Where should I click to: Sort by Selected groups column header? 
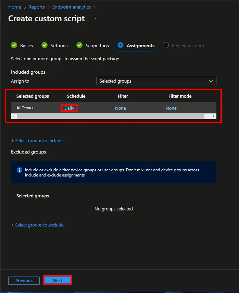(33, 96)
